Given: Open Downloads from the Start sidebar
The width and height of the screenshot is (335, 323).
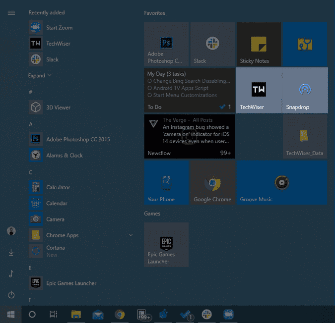Looking at the screenshot, I should click(x=11, y=252).
